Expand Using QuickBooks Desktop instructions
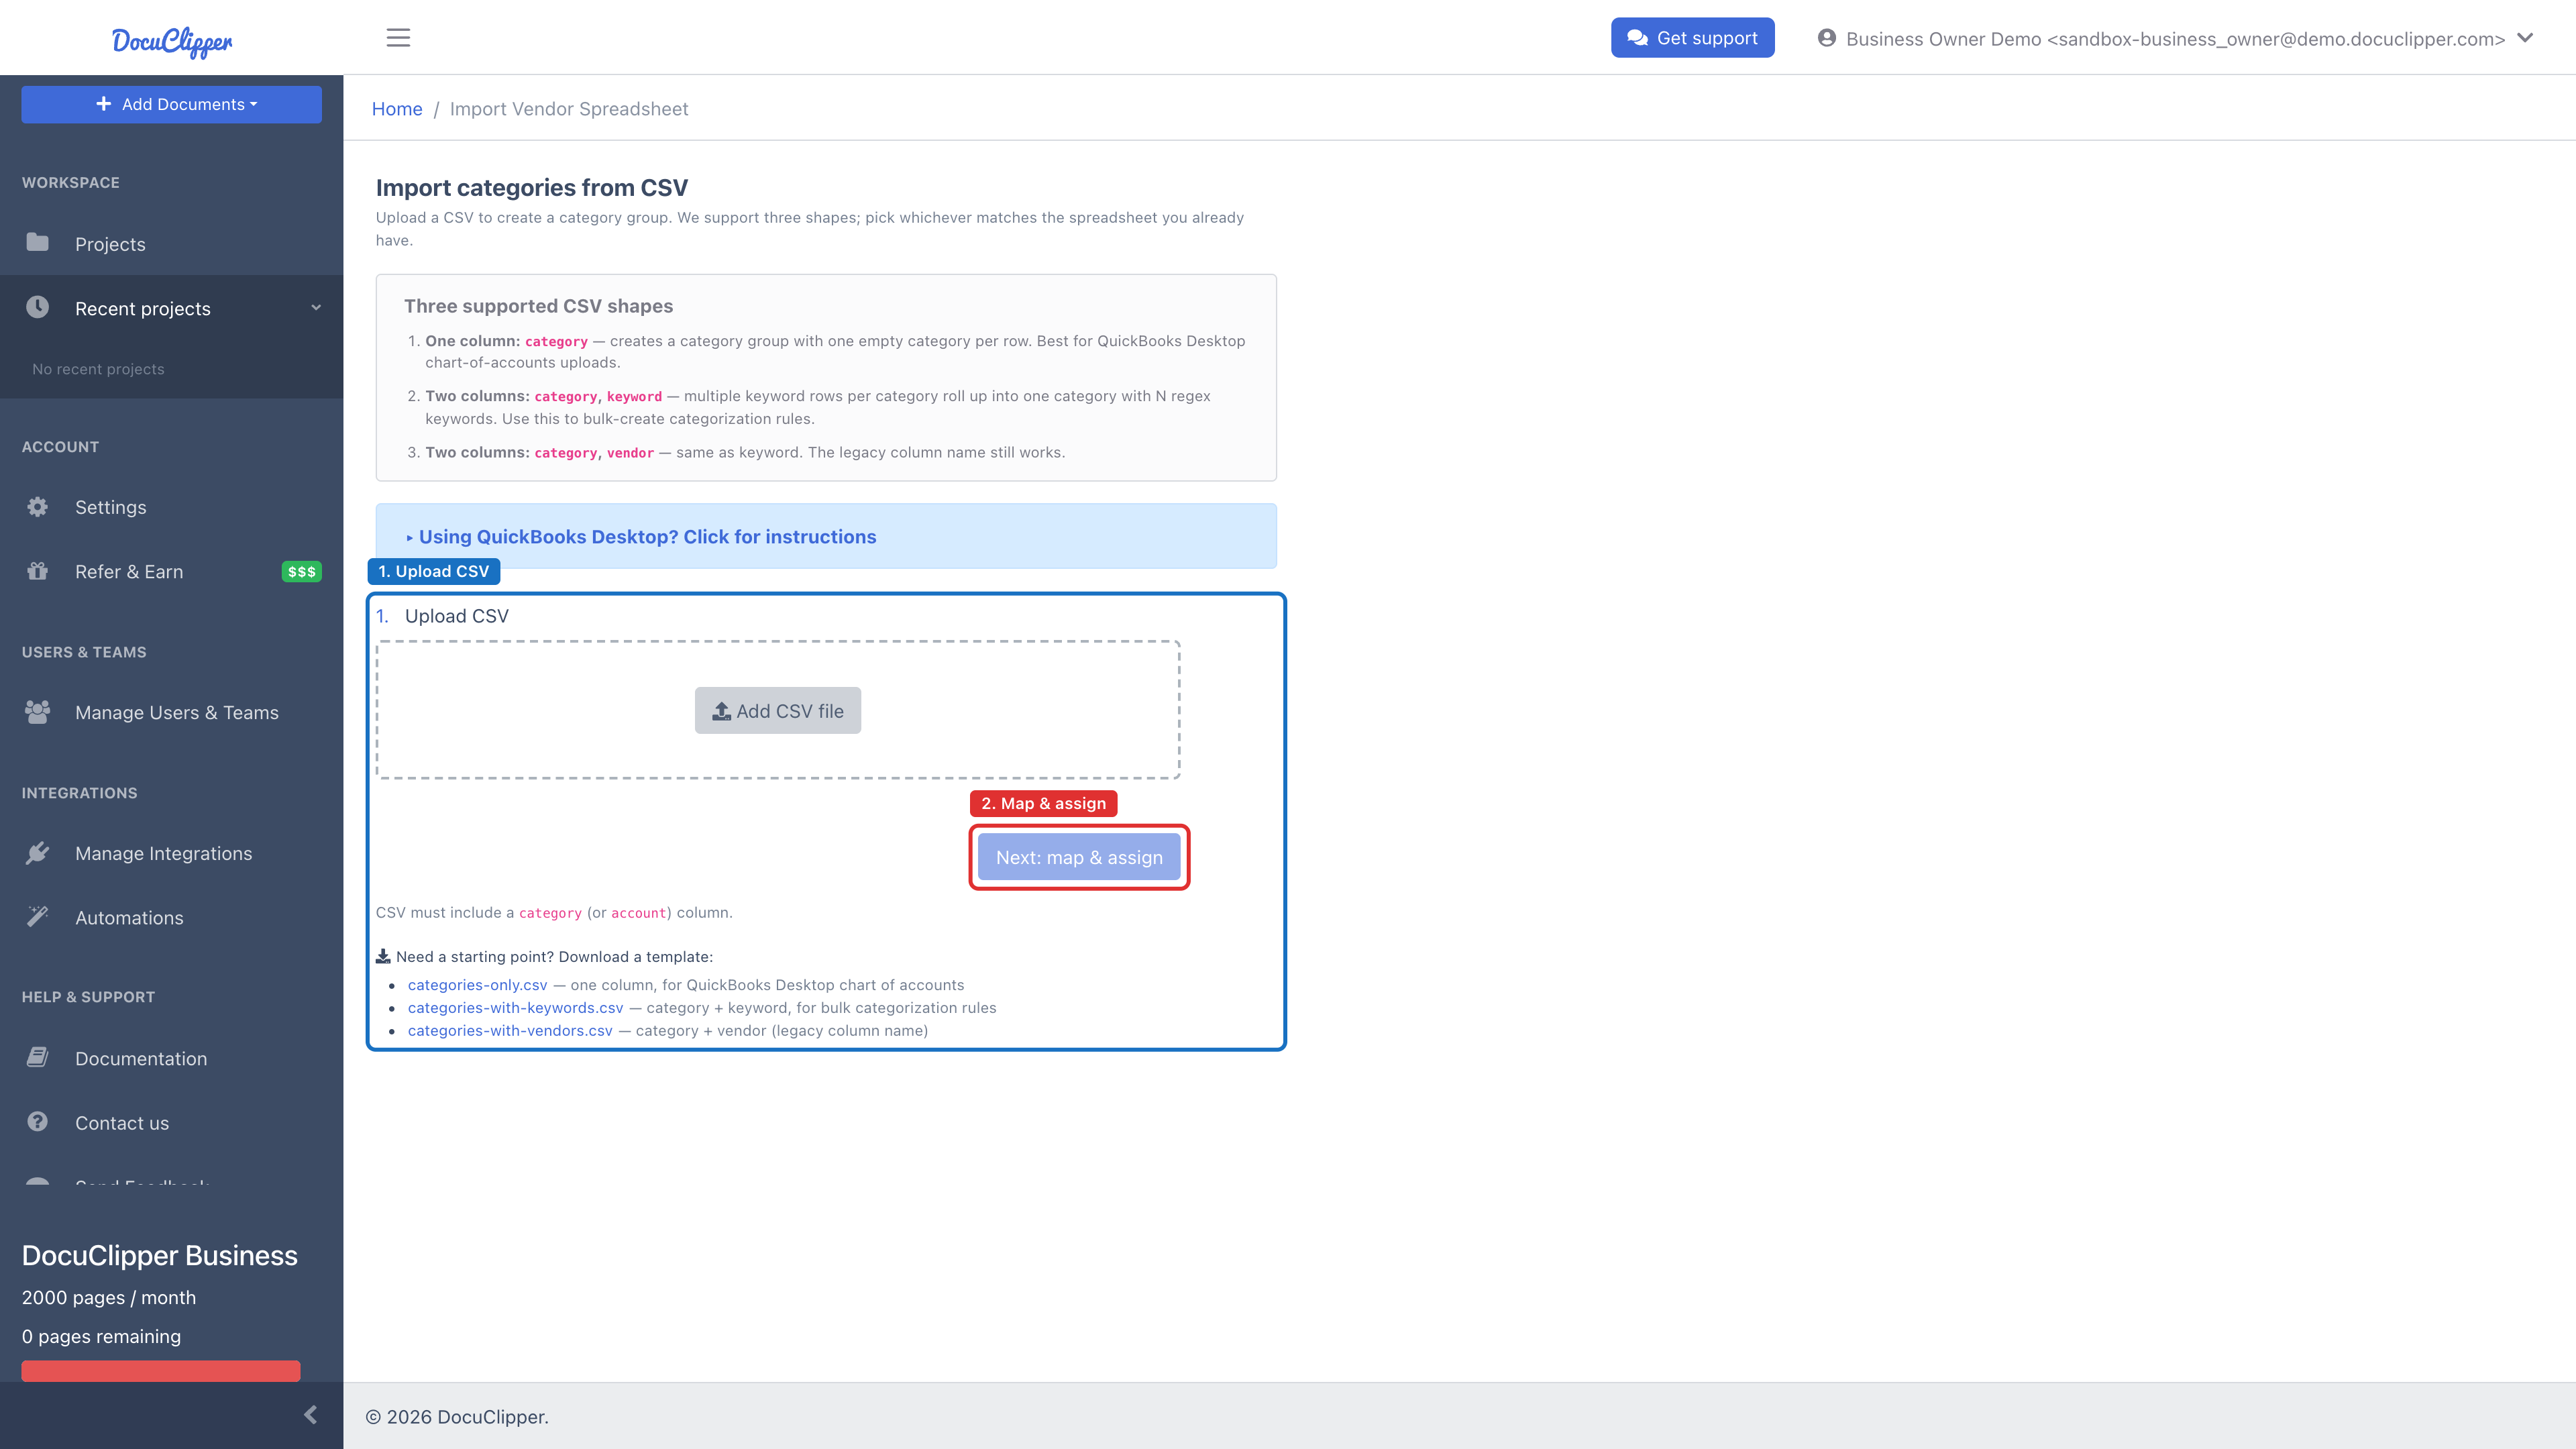This screenshot has height=1449, width=2576. coord(641,537)
